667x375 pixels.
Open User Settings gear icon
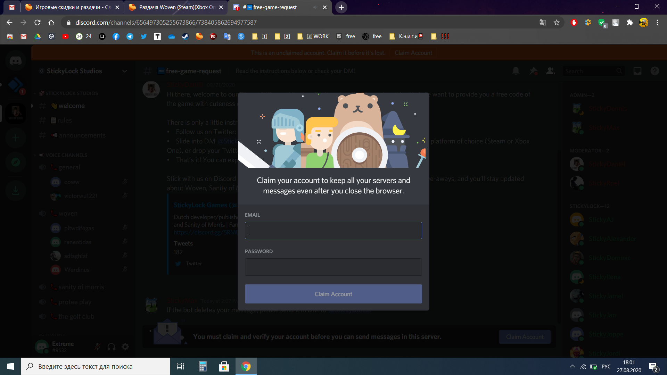(x=125, y=347)
